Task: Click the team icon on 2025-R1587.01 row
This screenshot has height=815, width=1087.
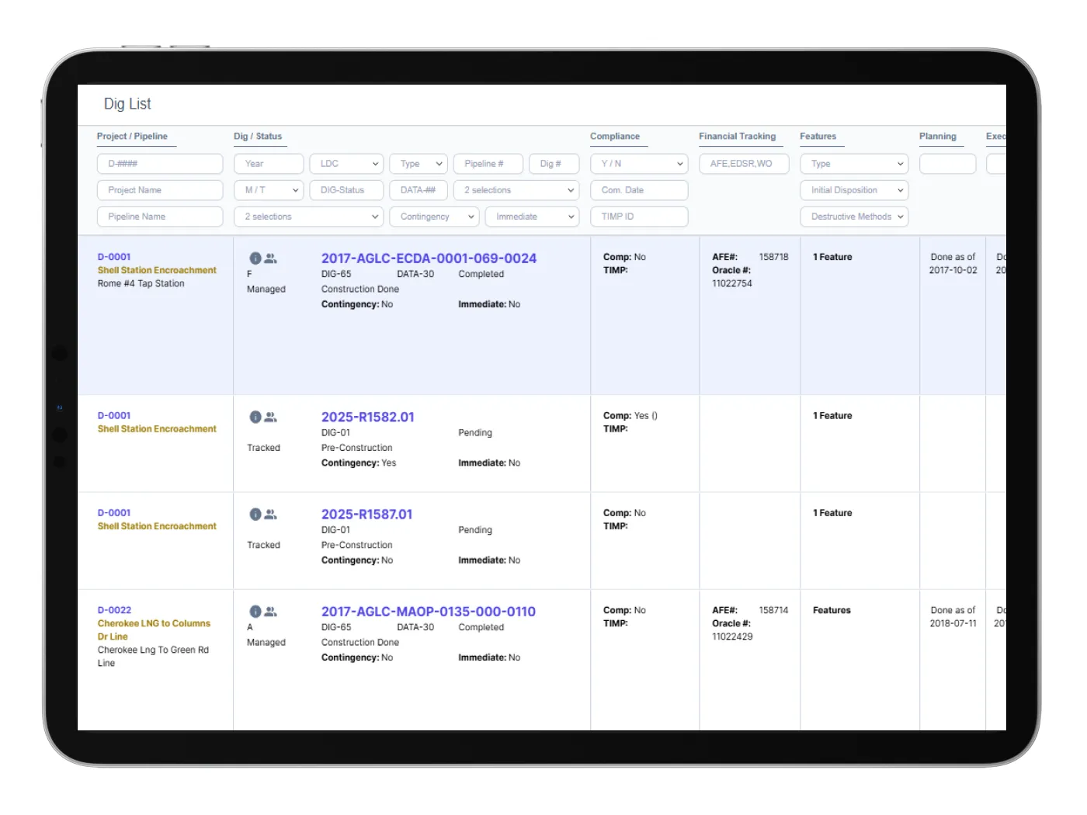Action: pos(270,514)
